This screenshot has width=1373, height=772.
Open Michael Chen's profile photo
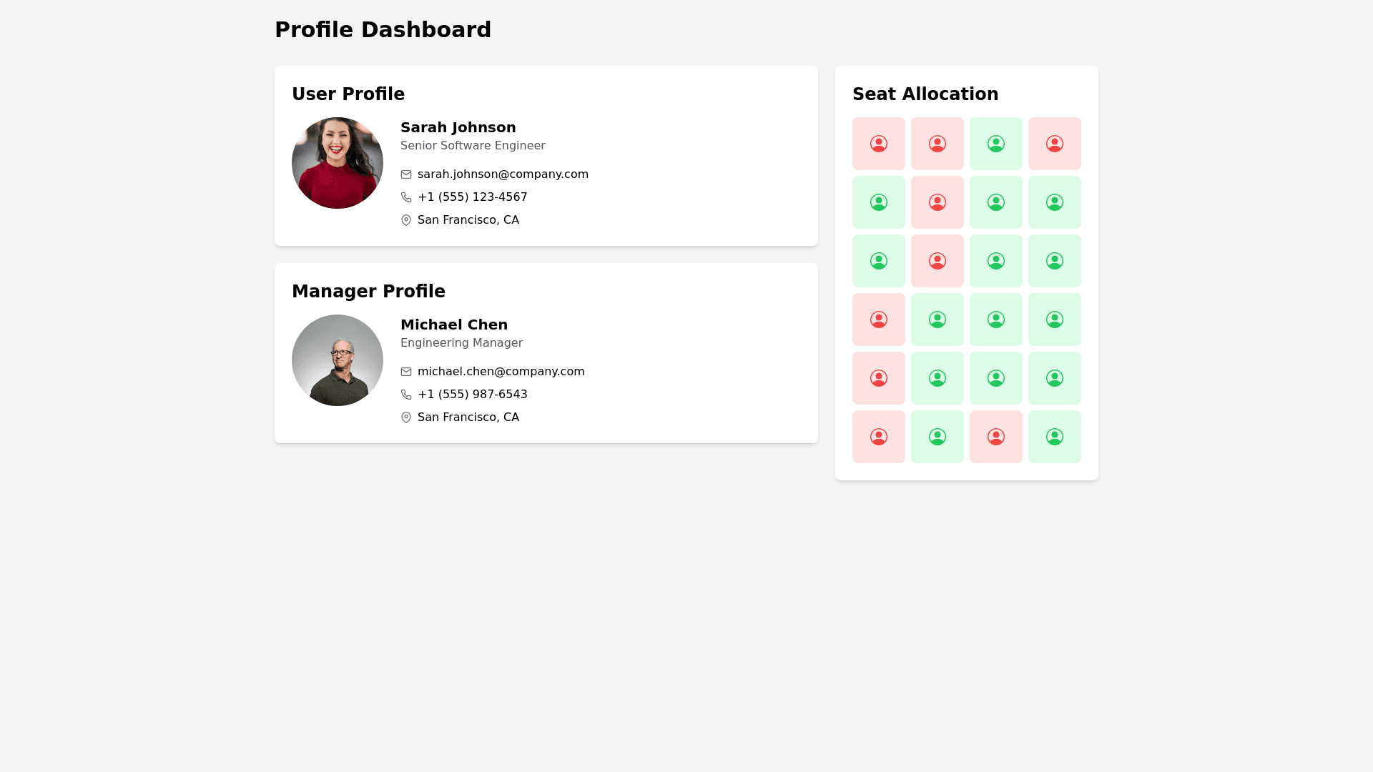(338, 360)
